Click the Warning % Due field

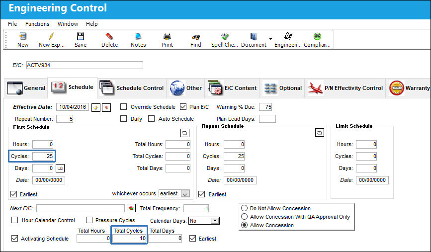pyautogui.click(x=265, y=107)
